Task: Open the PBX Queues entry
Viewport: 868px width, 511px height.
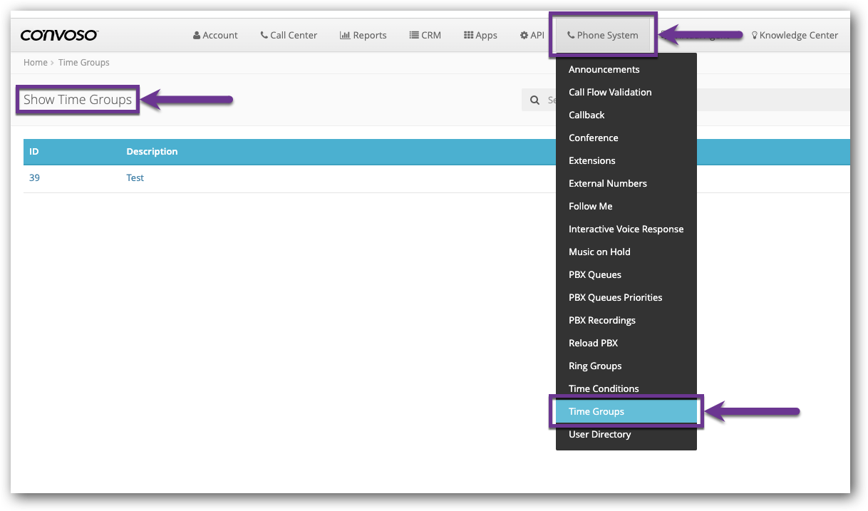Action: 626,274
